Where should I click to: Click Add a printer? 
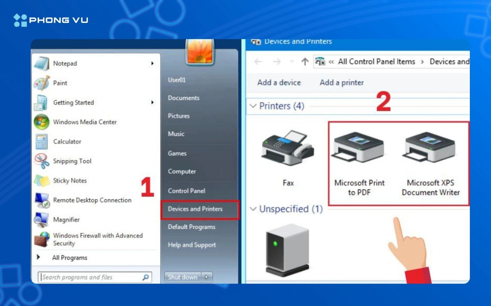pos(341,83)
